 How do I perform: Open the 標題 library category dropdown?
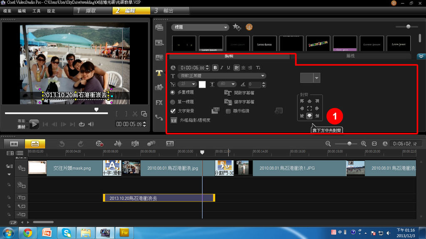[200, 27]
